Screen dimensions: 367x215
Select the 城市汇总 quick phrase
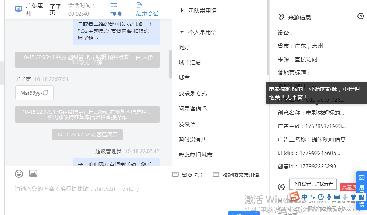[x=190, y=63]
